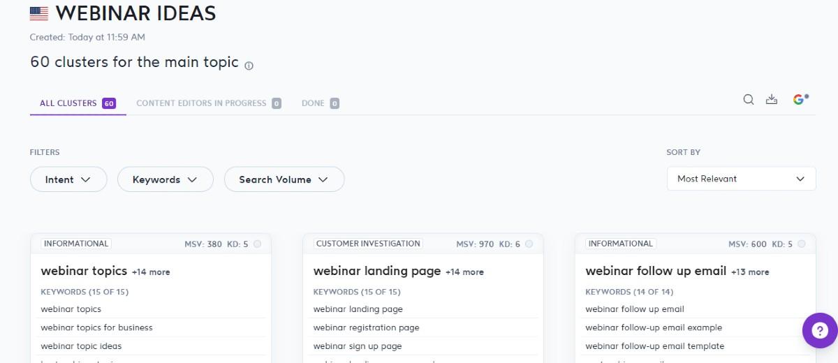Select the webinar landing page cluster circle
The image size is (838, 363).
pyautogui.click(x=529, y=244)
